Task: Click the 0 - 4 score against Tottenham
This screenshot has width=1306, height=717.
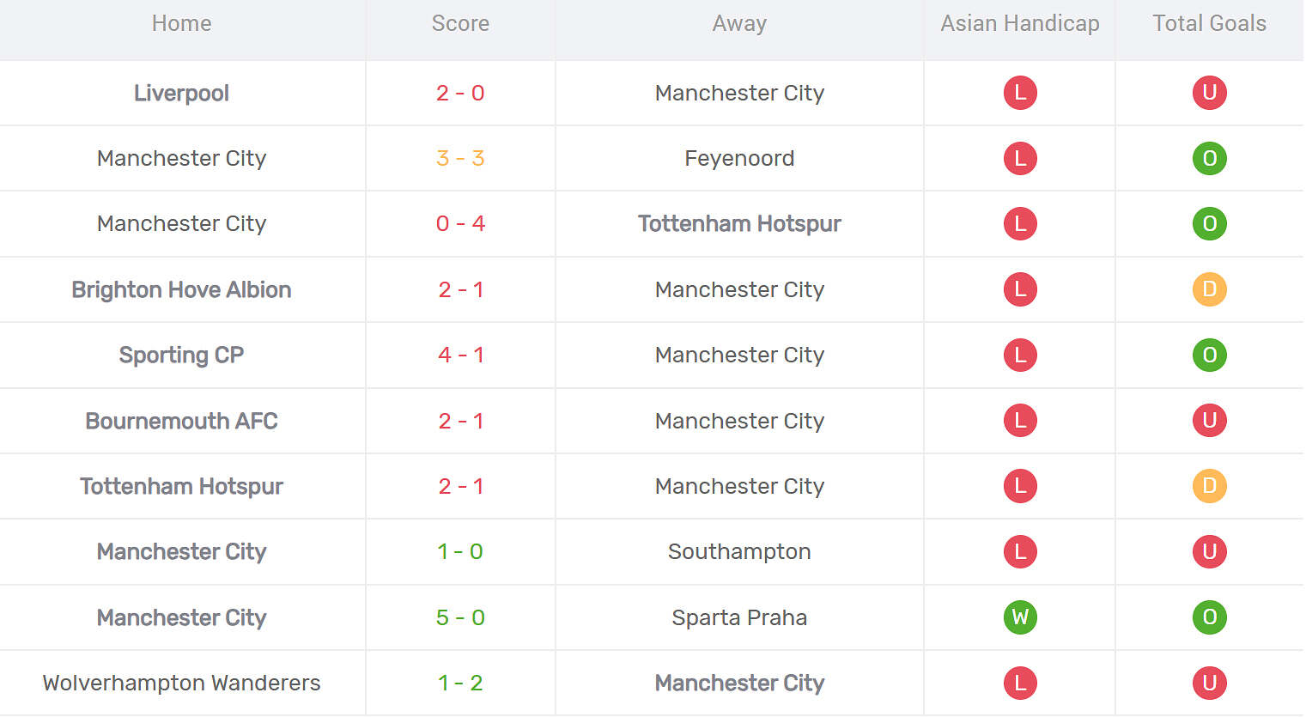Action: click(460, 223)
